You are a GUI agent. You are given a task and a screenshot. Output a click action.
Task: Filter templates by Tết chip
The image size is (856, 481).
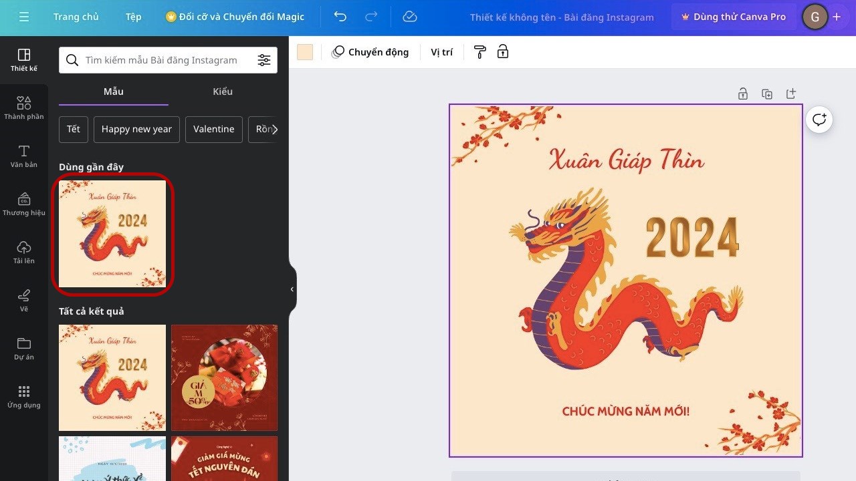74,129
